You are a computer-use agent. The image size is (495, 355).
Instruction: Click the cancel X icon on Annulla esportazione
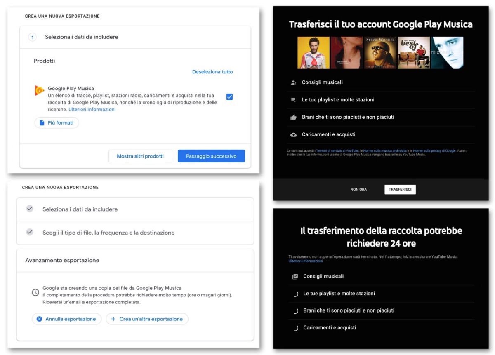tap(40, 319)
